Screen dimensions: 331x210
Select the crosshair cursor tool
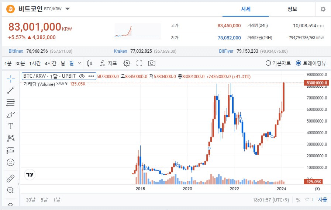coord(11,78)
